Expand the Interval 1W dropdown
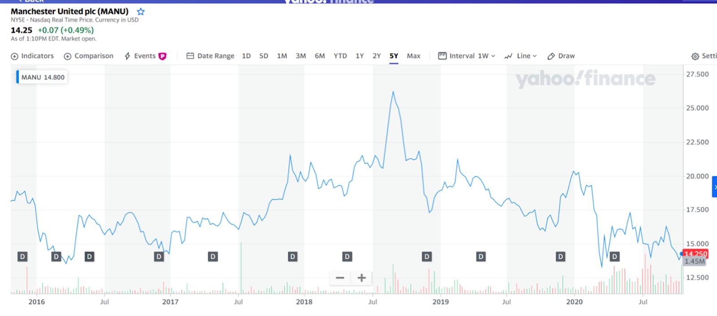The width and height of the screenshot is (717, 316). pos(466,56)
